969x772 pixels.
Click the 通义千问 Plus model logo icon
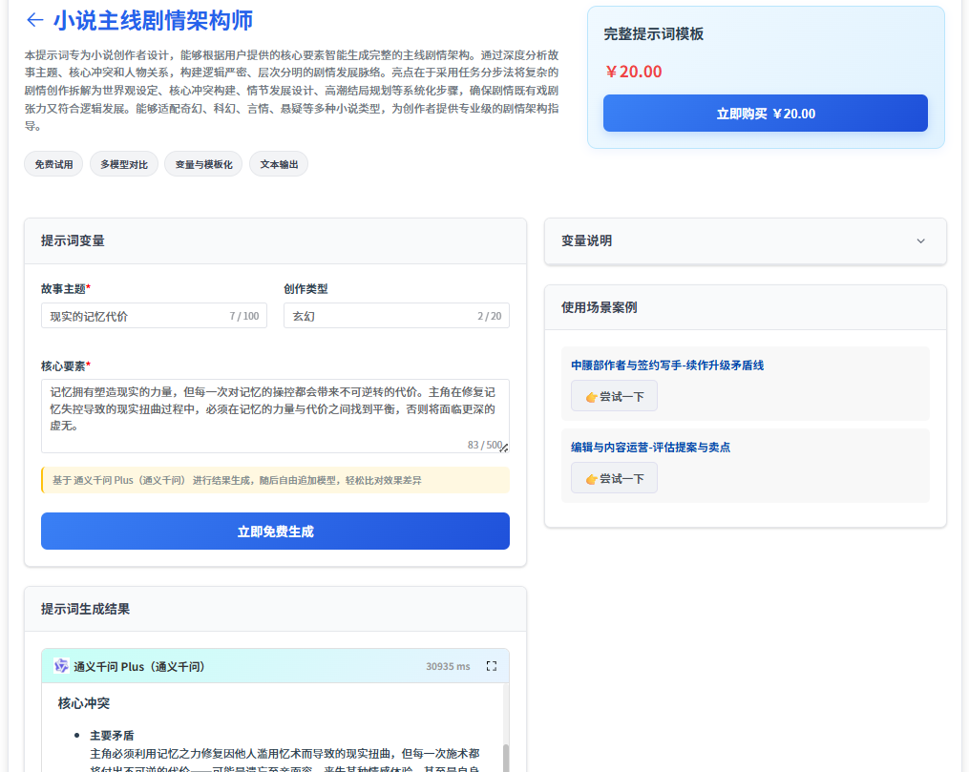click(x=61, y=666)
